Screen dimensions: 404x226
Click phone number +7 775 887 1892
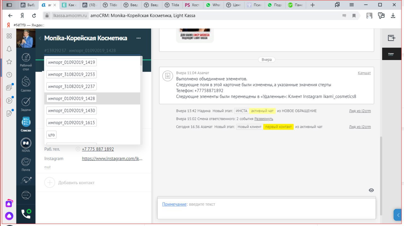[98, 149]
